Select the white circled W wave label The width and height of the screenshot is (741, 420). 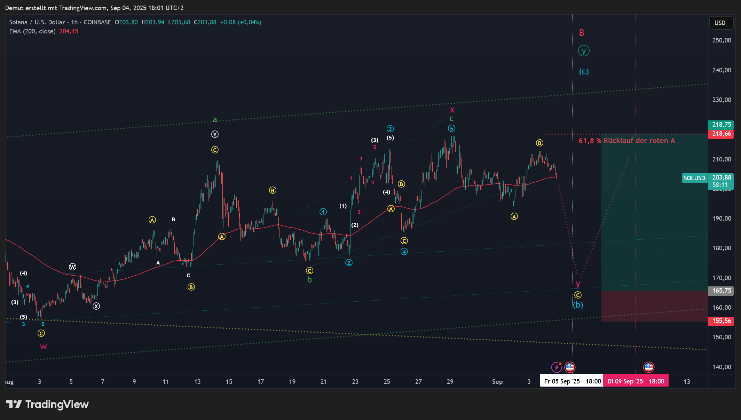point(72,267)
